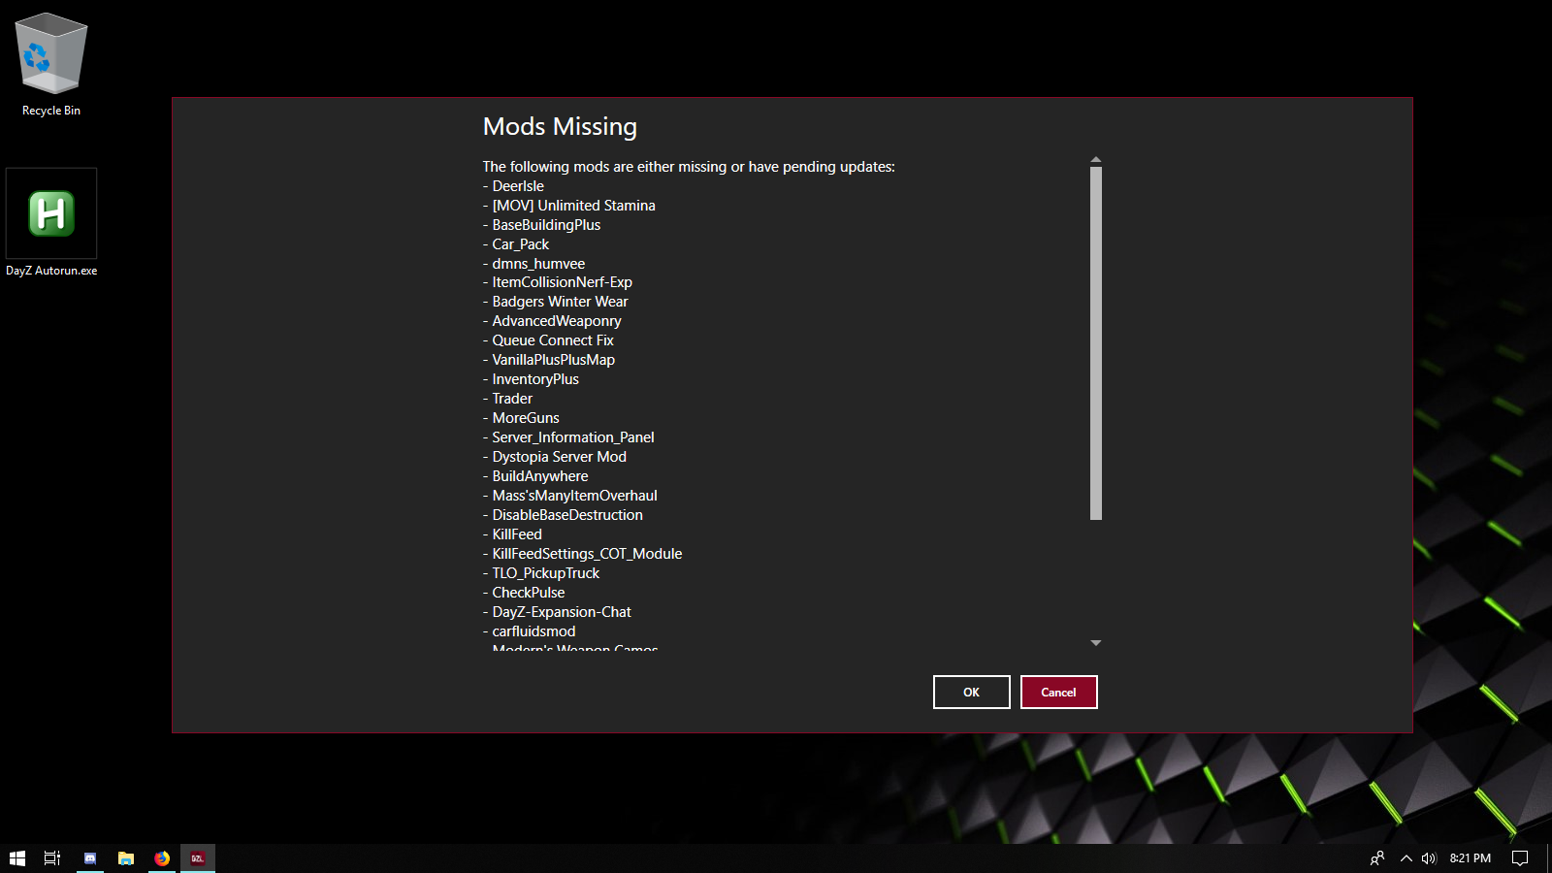The width and height of the screenshot is (1552, 873).
Task: Confirm with the OK button
Action: pyautogui.click(x=972, y=693)
